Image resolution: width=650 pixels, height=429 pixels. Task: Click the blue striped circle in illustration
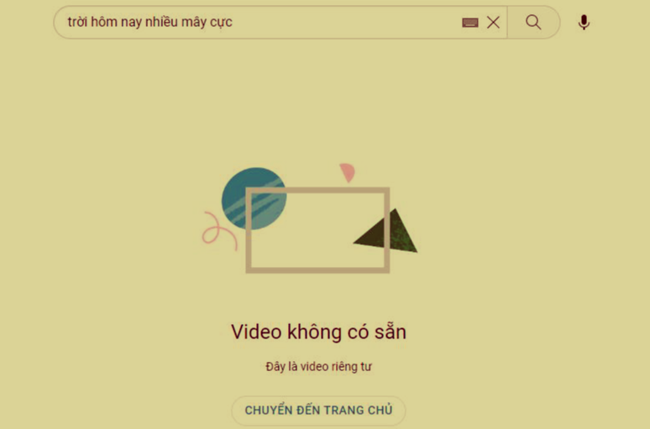254,198
